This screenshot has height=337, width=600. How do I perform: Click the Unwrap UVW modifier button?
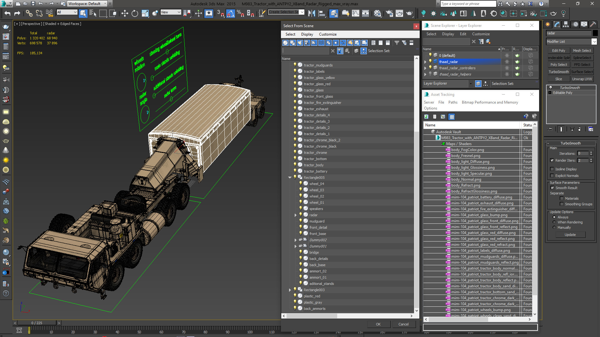coord(582,79)
